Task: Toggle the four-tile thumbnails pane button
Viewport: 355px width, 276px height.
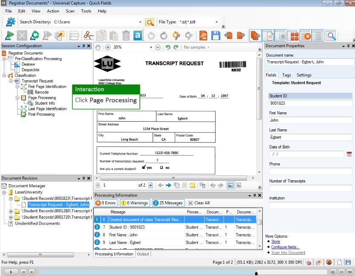Action: [x=294, y=36]
